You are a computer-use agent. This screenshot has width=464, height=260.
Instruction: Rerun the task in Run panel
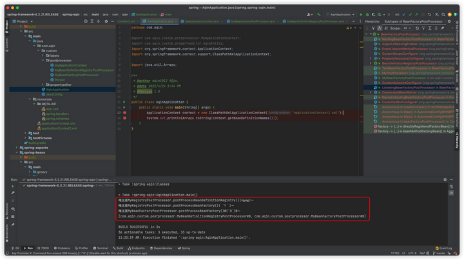[12, 186]
